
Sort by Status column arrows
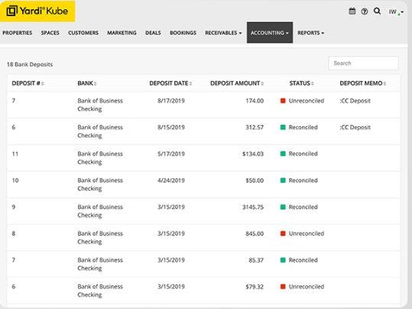pos(313,83)
